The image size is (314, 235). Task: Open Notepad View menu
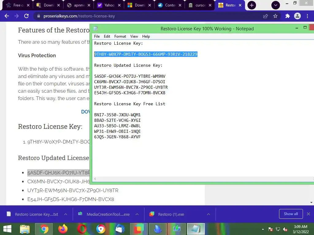(134, 36)
